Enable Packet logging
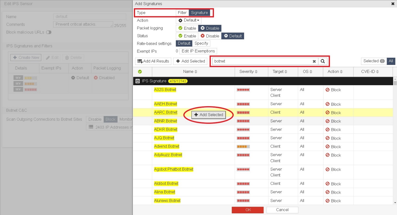397x215 pixels. [187, 28]
